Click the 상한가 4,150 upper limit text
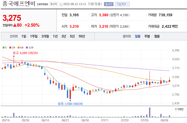This screenshot has width=187, height=123. 119,15
